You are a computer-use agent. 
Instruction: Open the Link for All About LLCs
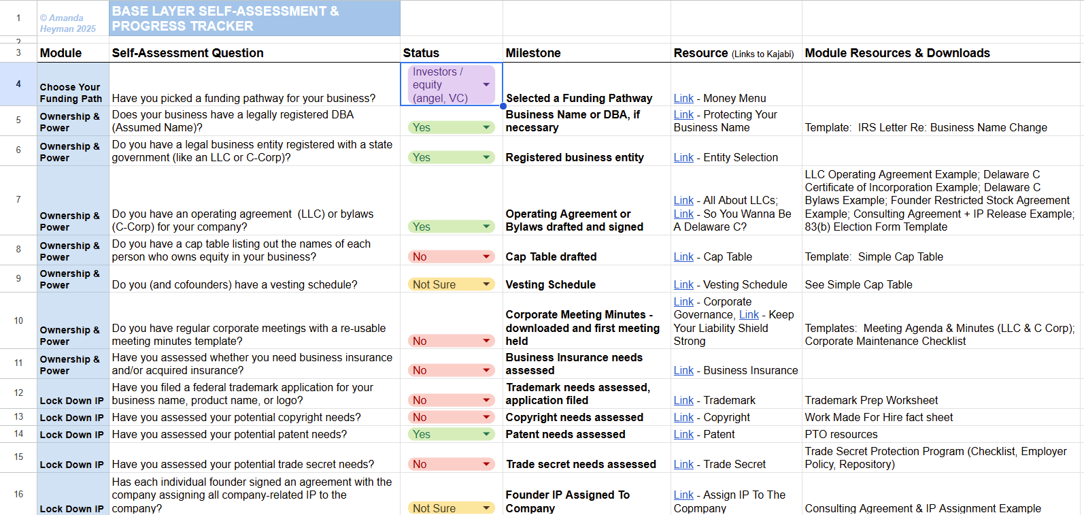683,201
